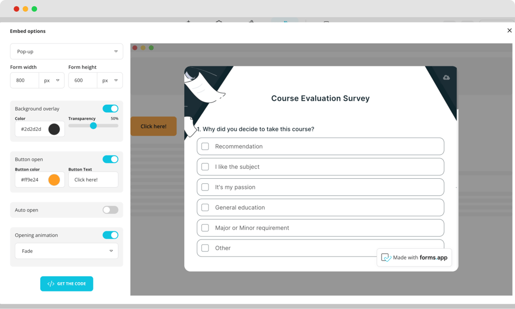This screenshot has width=515, height=309.
Task: Disable the Button open toggle
Action: point(110,159)
